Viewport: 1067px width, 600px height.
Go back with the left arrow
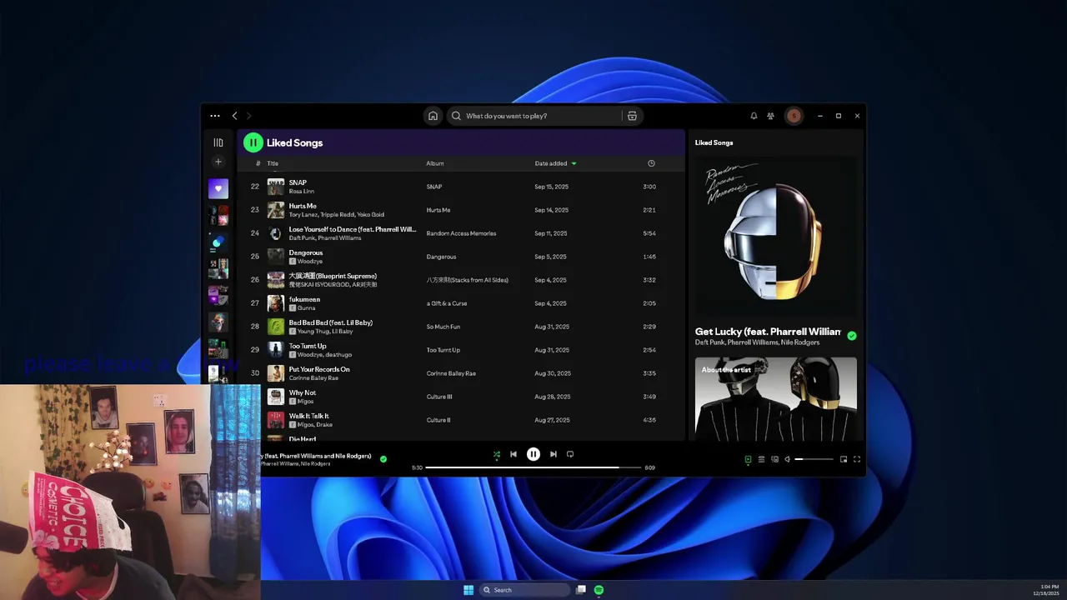pos(235,116)
